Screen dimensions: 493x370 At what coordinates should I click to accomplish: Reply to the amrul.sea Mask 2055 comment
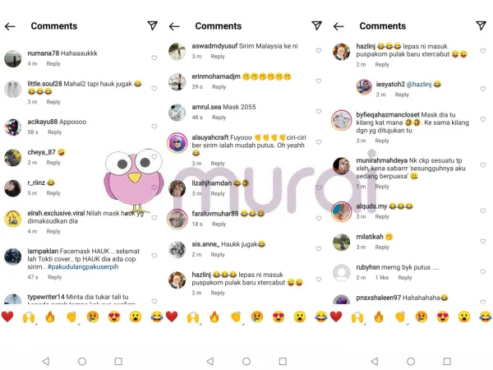(219, 118)
